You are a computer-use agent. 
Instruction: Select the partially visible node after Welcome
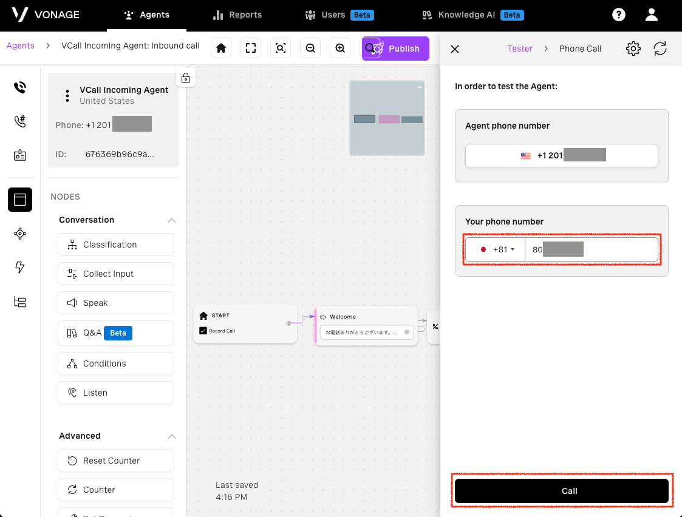click(434, 326)
